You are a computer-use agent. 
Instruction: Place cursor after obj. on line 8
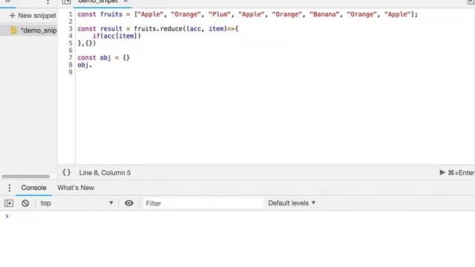(92, 65)
